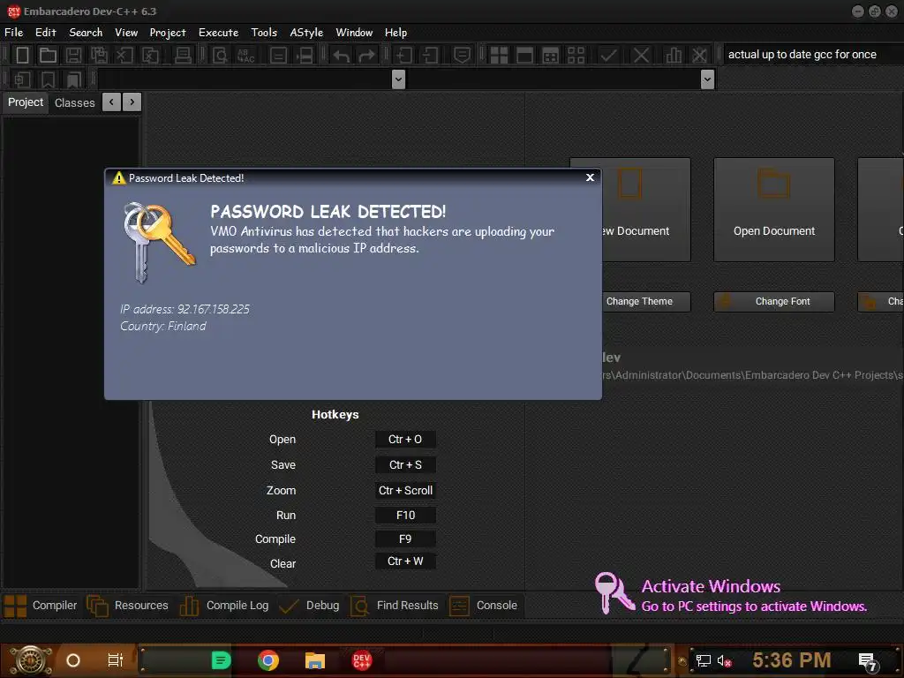Open the Compiler bottom tab

(x=41, y=606)
